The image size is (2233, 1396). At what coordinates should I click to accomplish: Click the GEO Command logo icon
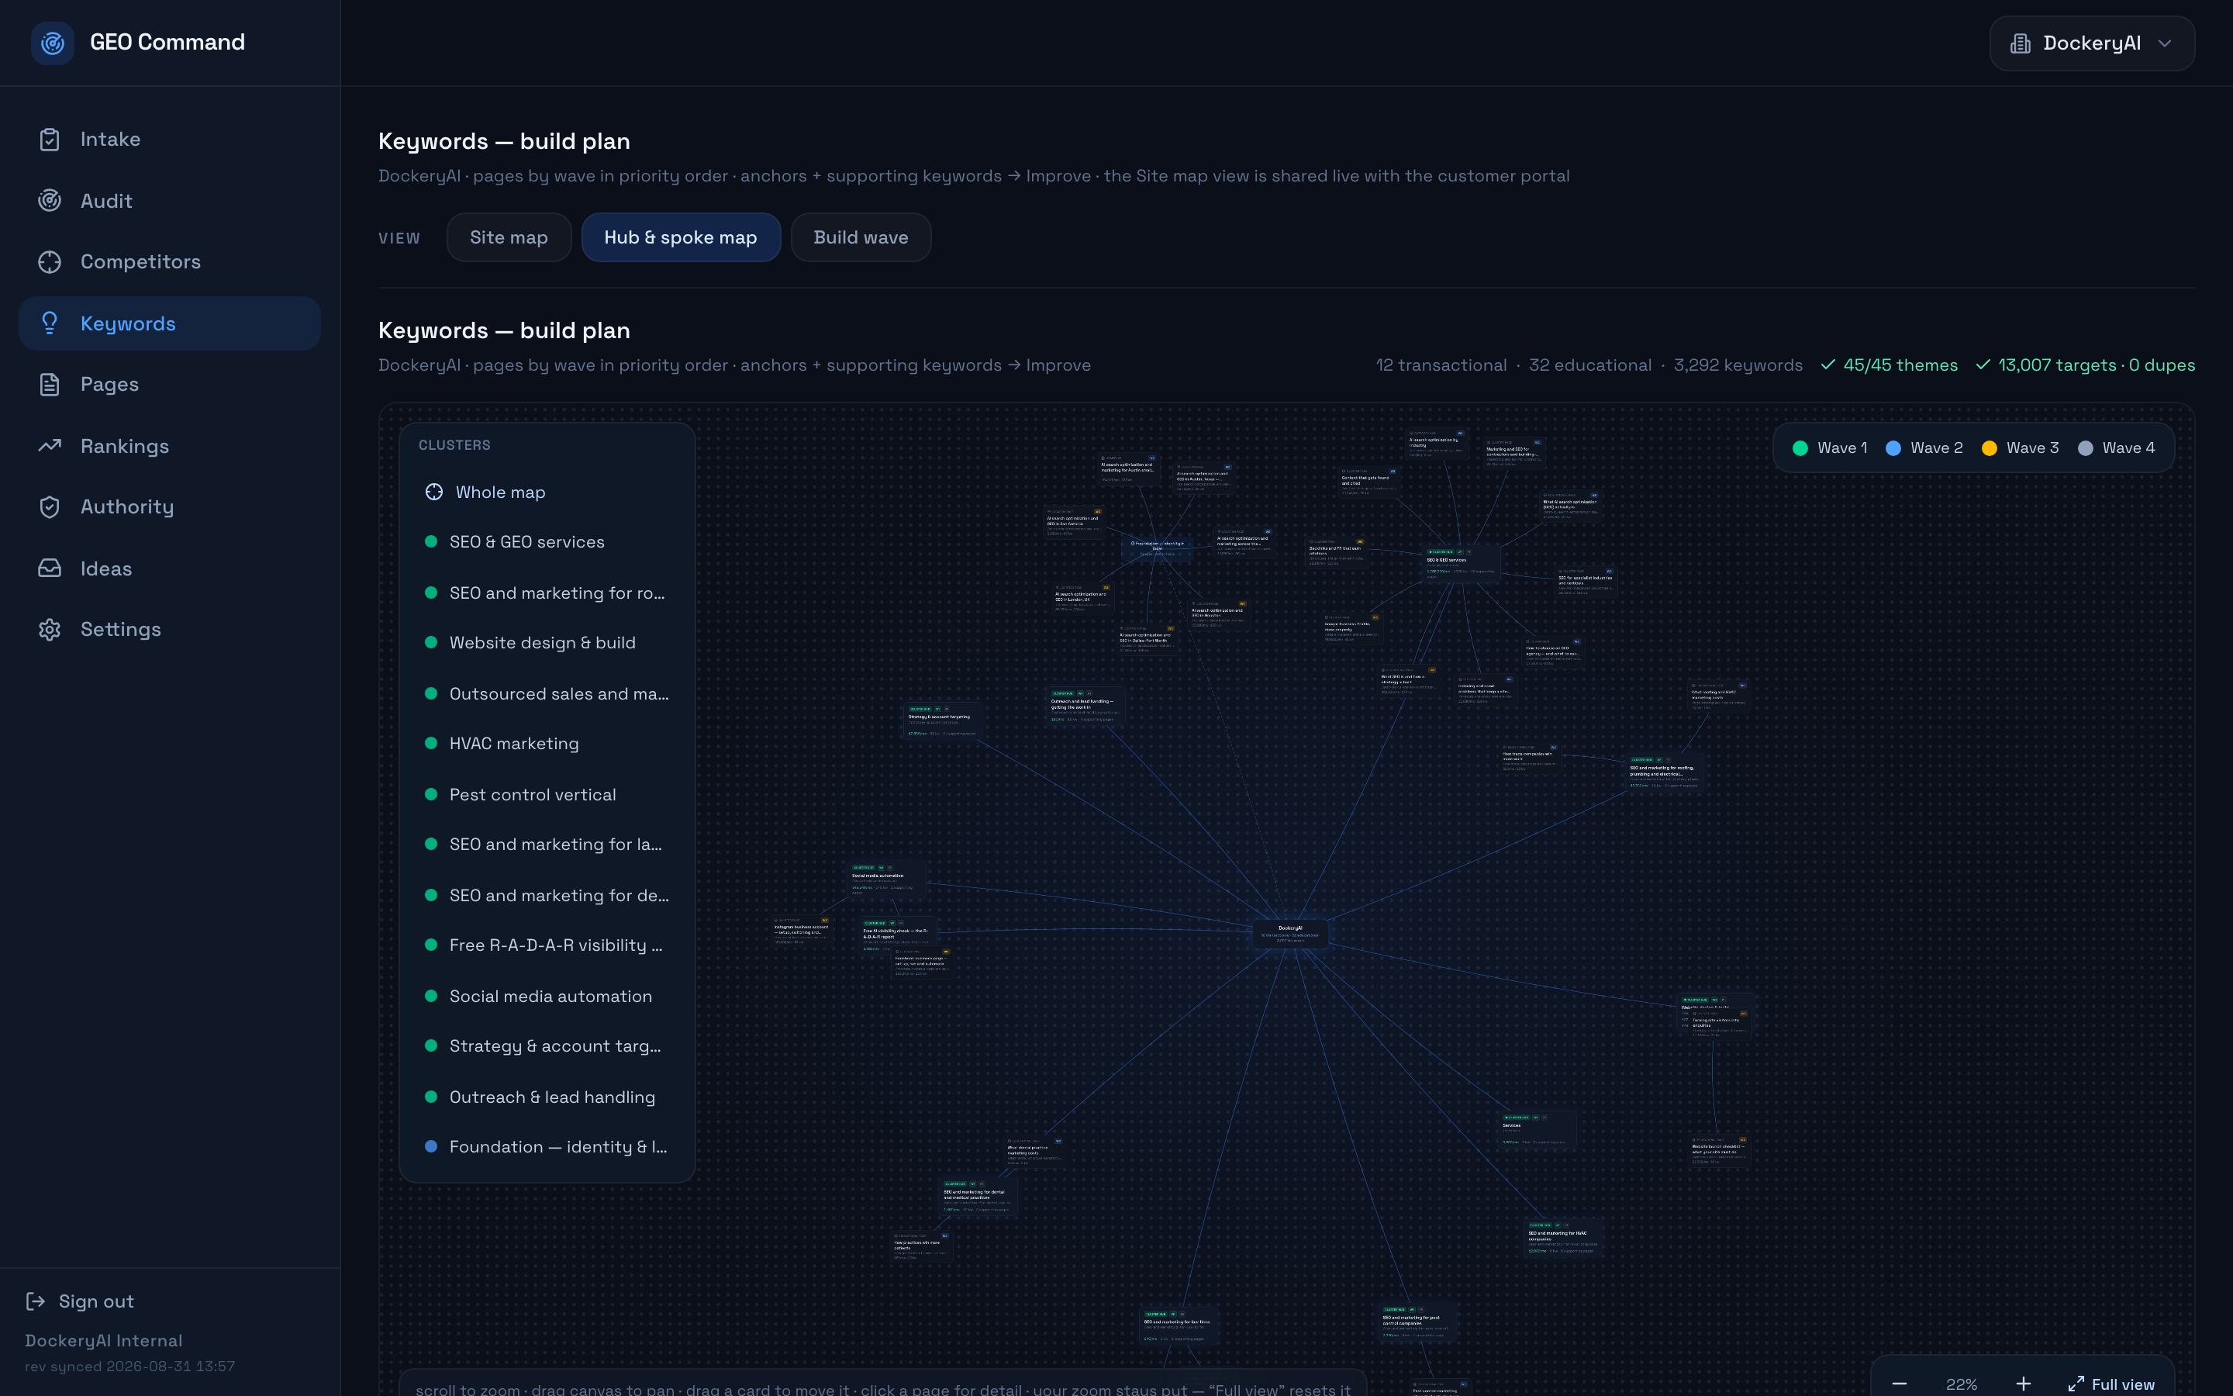53,43
